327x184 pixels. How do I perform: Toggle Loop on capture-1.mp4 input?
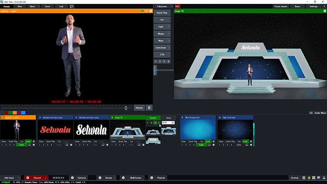pyautogui.click(x=28, y=142)
